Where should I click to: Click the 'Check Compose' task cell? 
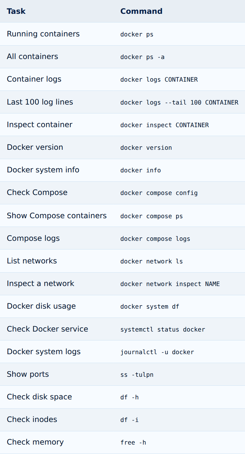tap(37, 192)
